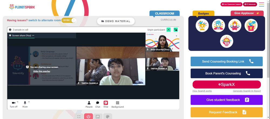Stop screen sharing
The image size is (270, 119).
pyautogui.click(x=106, y=104)
